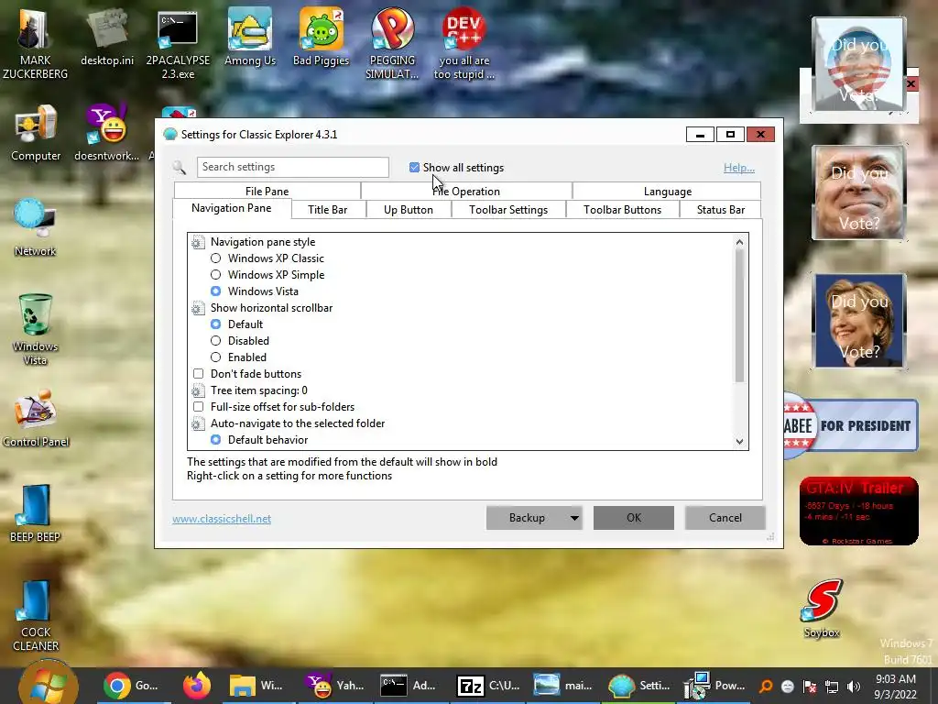The image size is (938, 704).
Task: Select the Computer desktop icon
Action: pos(36,134)
